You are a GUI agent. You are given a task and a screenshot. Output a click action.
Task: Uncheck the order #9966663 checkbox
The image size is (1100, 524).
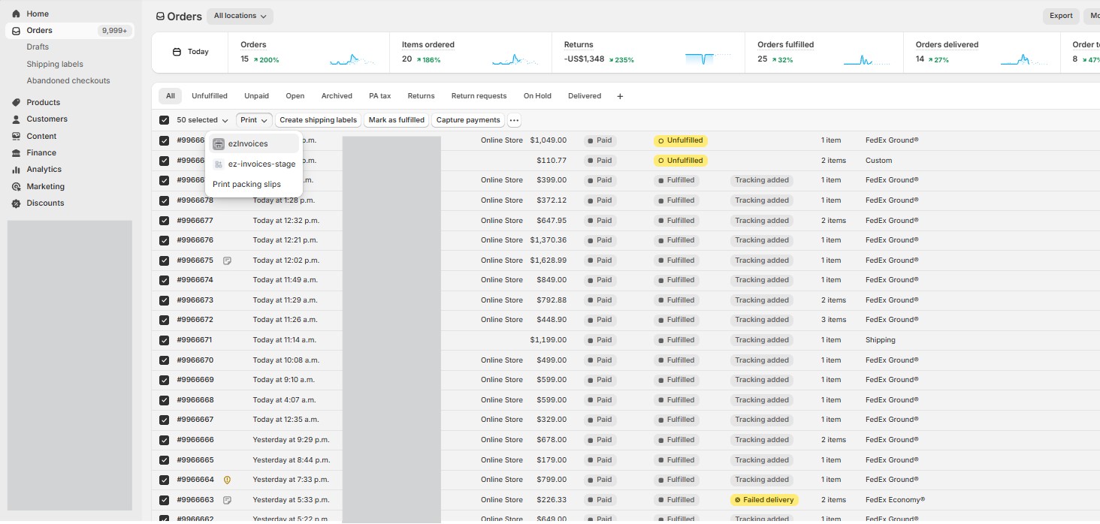point(164,500)
